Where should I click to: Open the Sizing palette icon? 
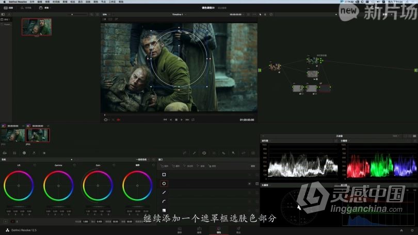243,153
